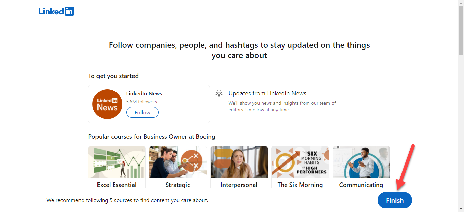Click The Six Morning course title
This screenshot has height=212, width=464.
point(300,185)
